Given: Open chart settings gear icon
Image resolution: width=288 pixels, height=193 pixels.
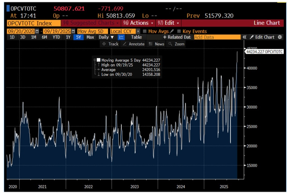Looking at the screenshot, I should point(280,37).
